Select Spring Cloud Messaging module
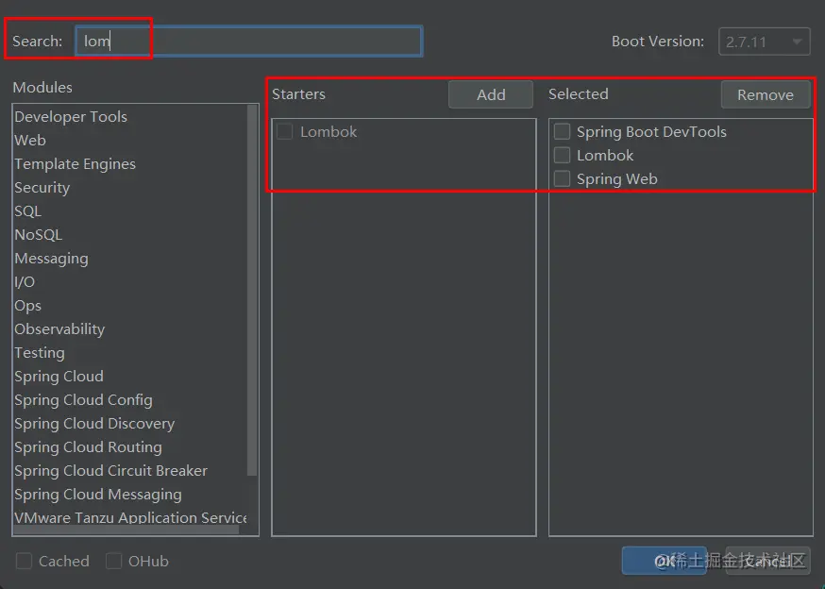Screen dimensions: 825x589 [98, 495]
